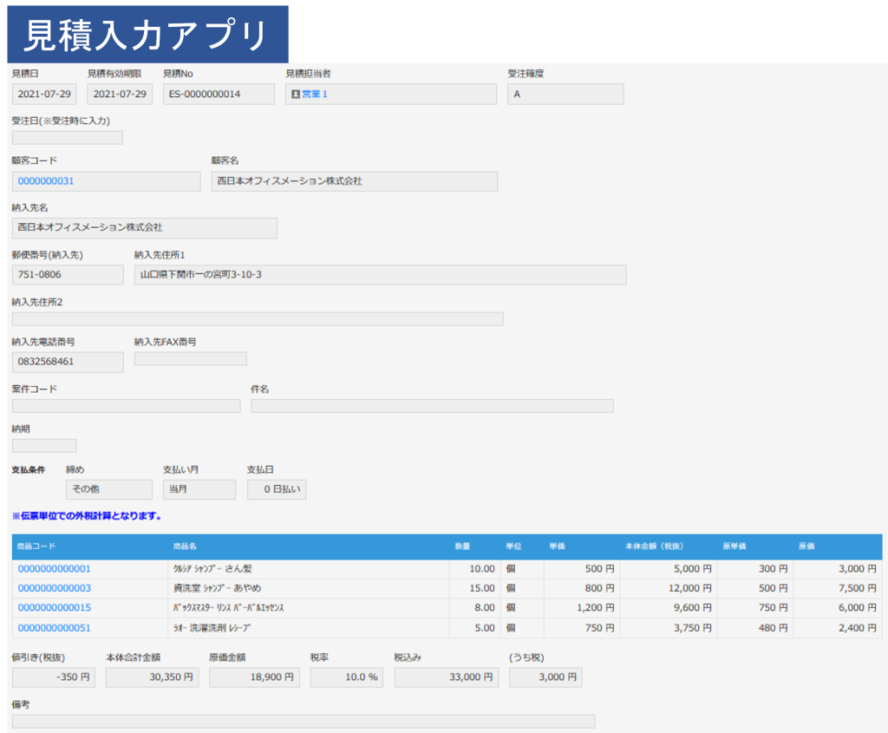The width and height of the screenshot is (888, 733).
Task: Click the 税率 field 10.0 %
Action: [x=347, y=677]
